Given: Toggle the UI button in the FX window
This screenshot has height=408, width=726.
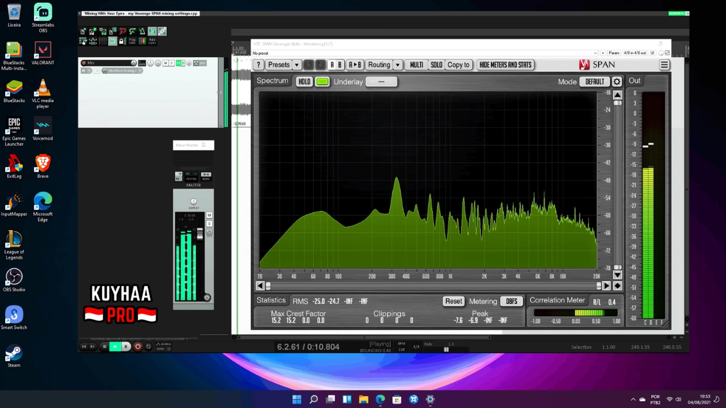Looking at the screenshot, I should 652,53.
